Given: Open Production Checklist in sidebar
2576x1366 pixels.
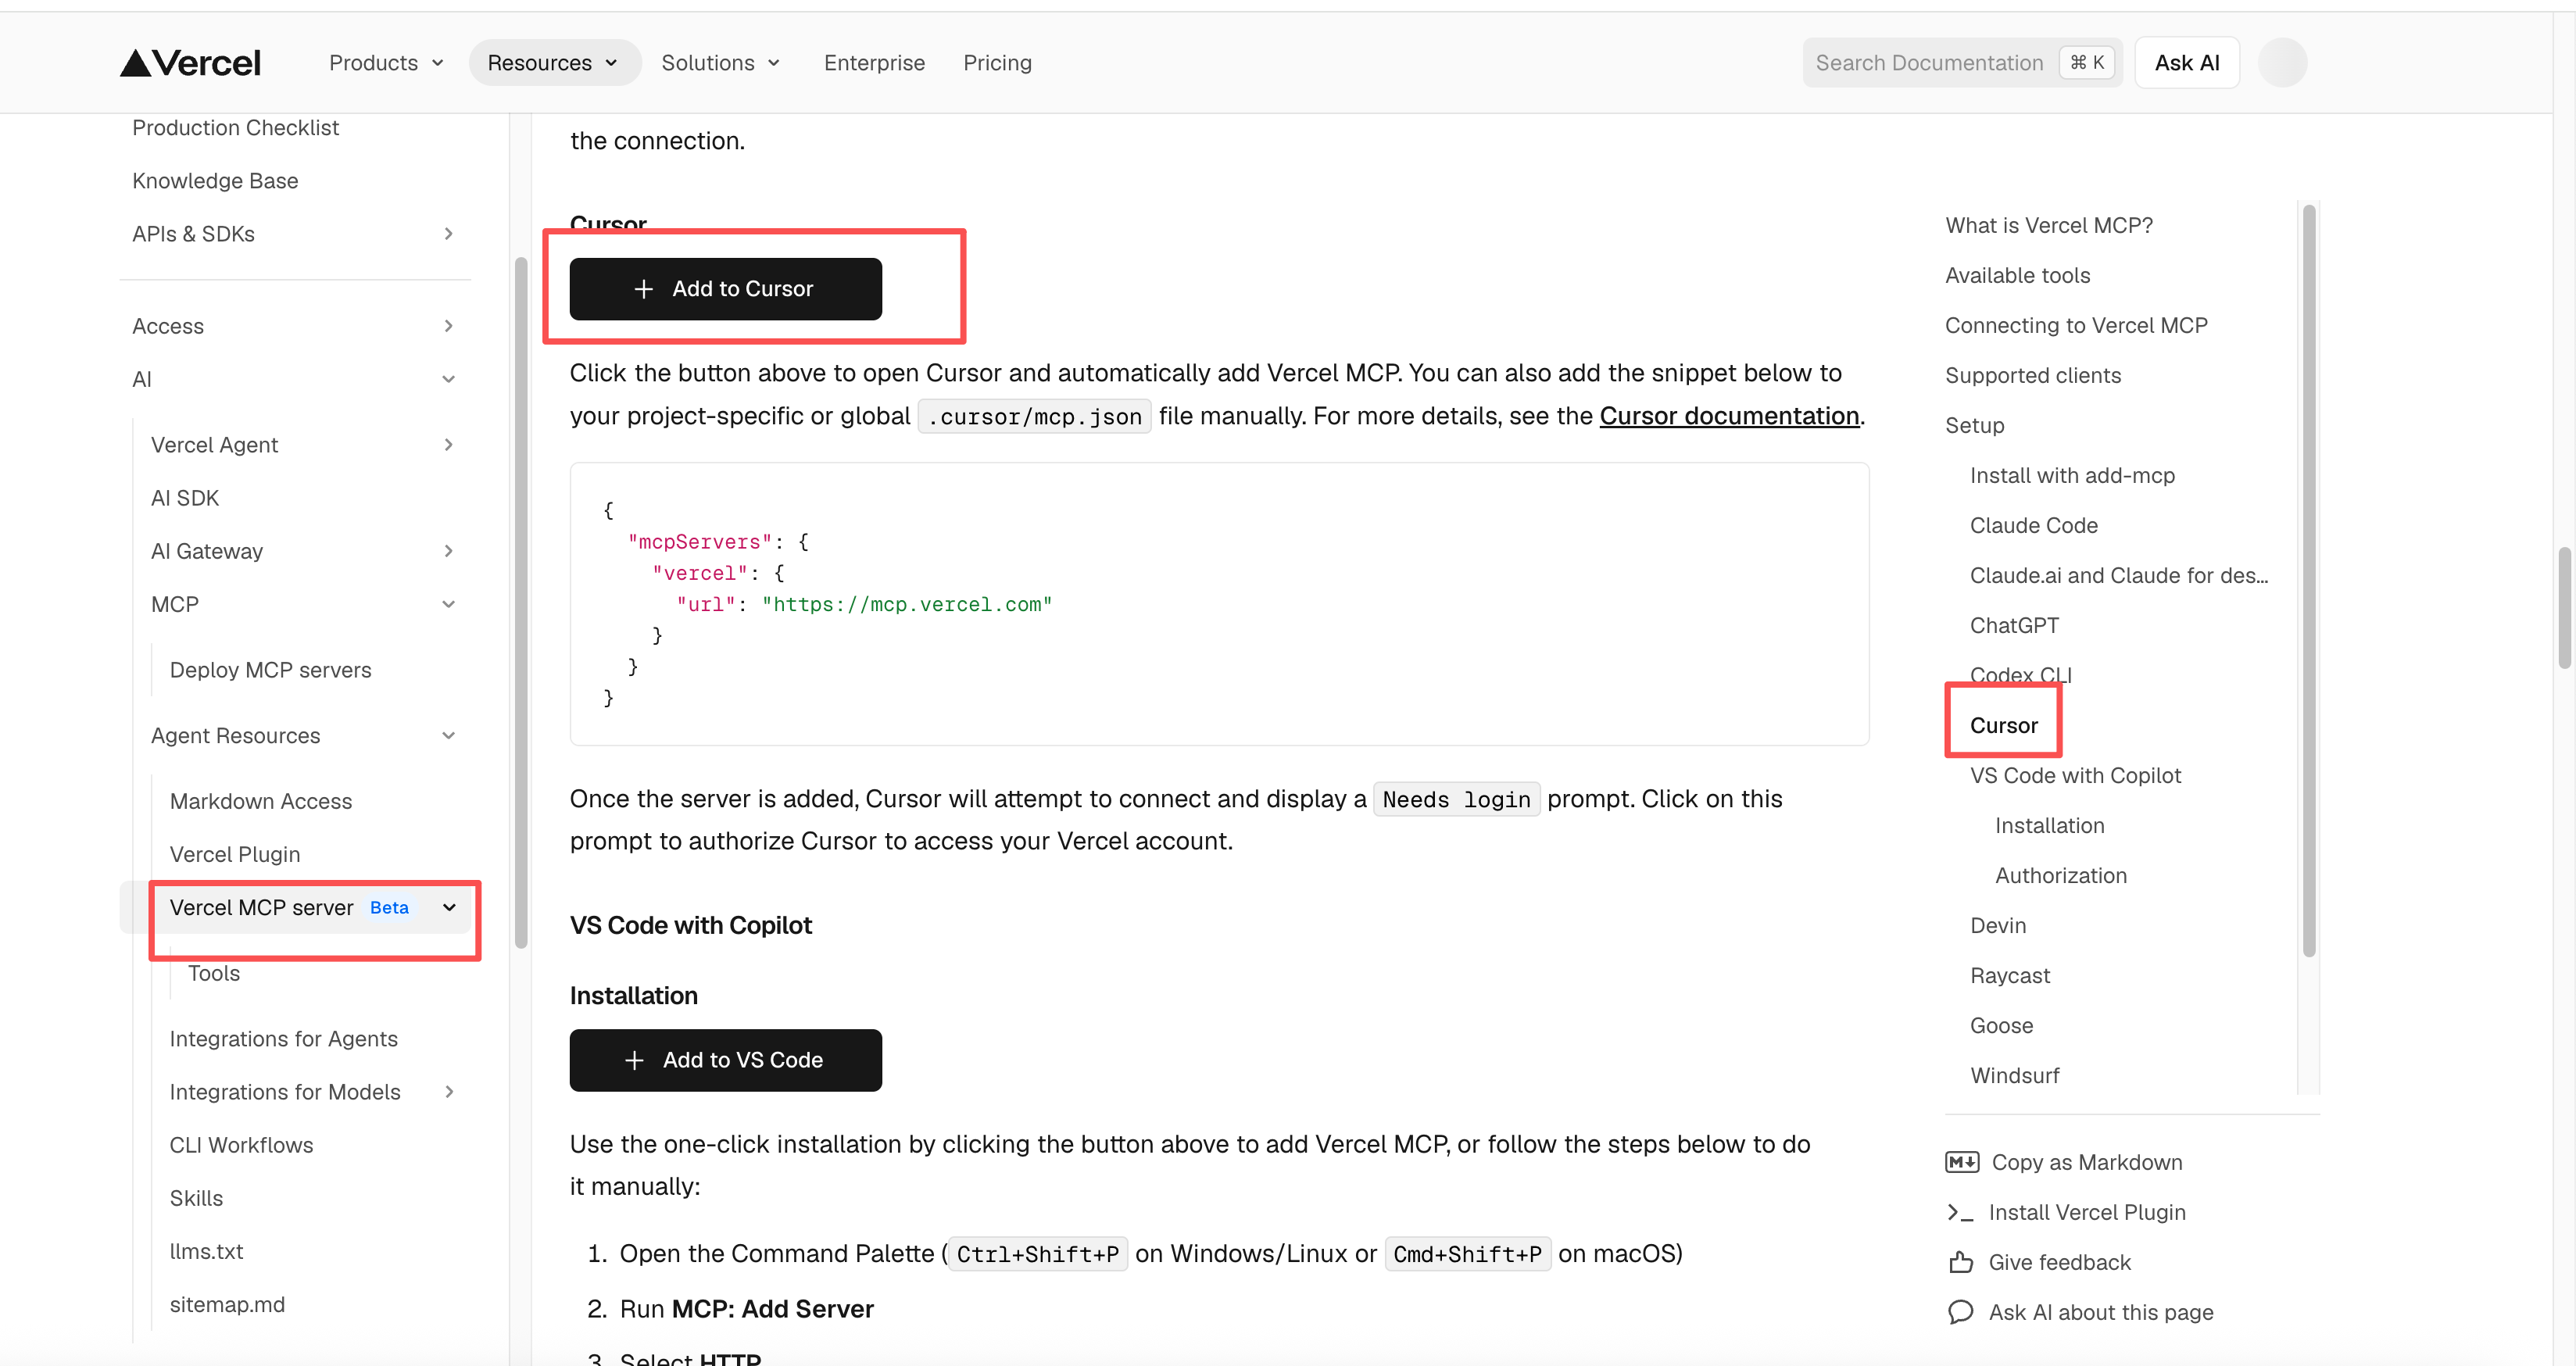Looking at the screenshot, I should pyautogui.click(x=235, y=128).
